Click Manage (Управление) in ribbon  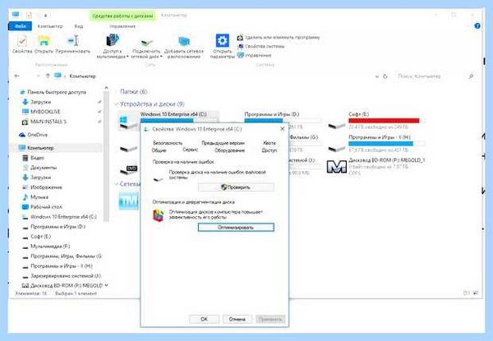click(254, 55)
